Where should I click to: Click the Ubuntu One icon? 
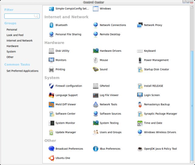point(51,158)
